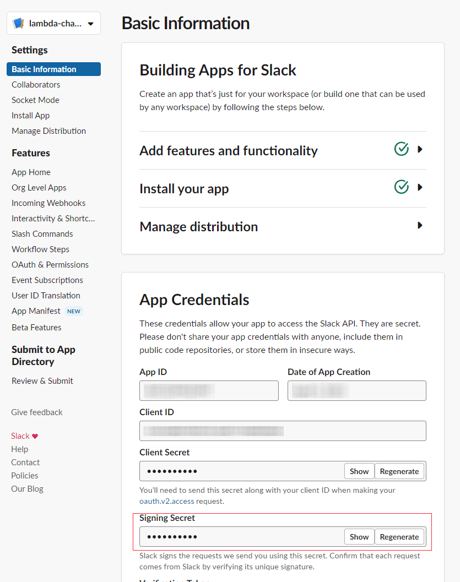The image size is (460, 582).
Task: Click the App Credentials heading
Action: [x=194, y=300]
